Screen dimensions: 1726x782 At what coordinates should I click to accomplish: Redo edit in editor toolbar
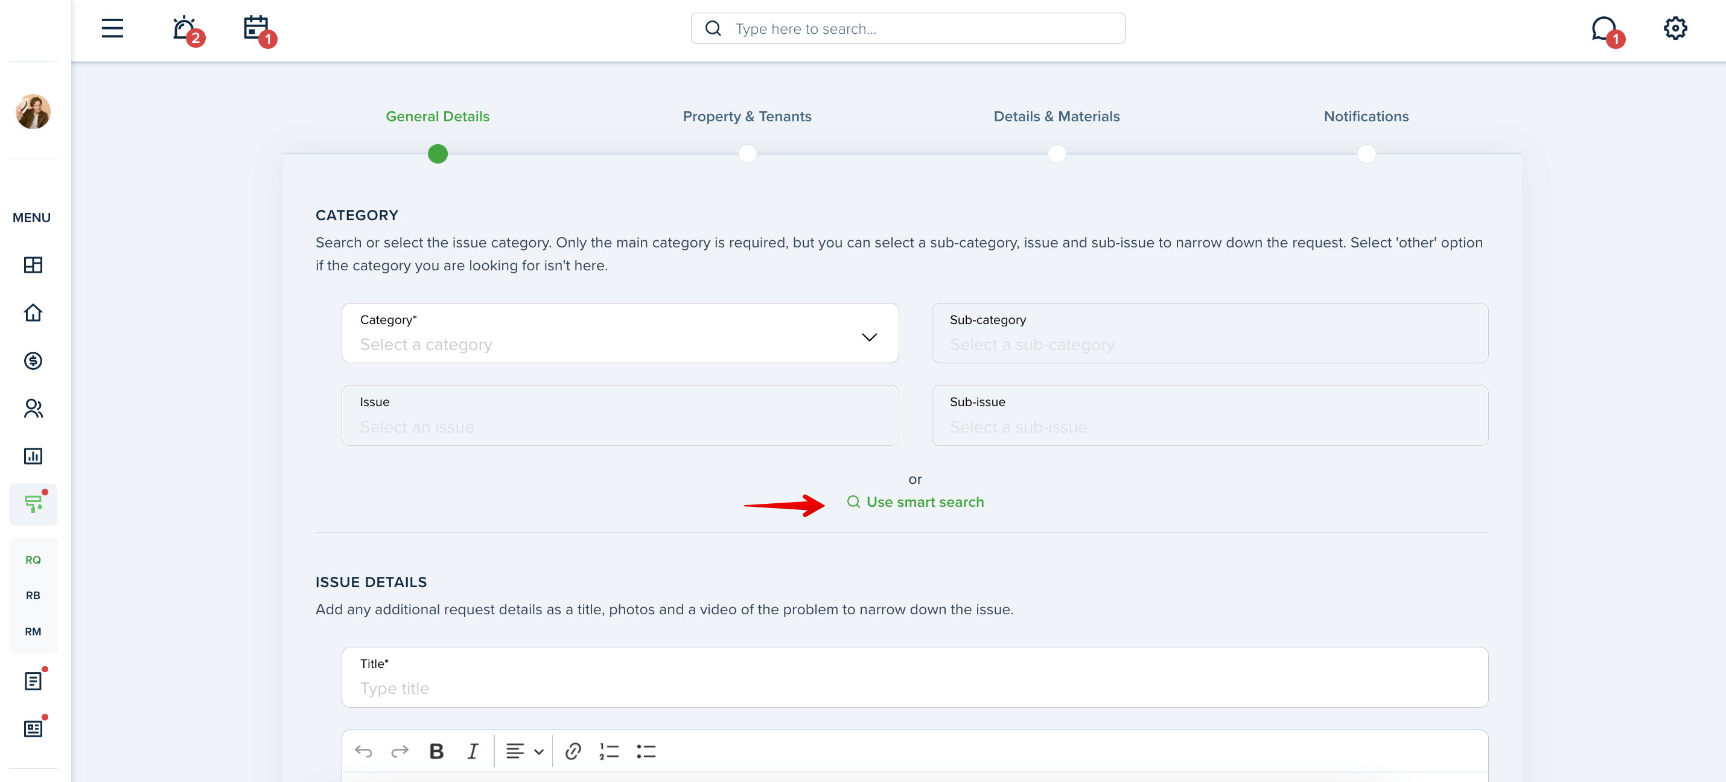(400, 752)
